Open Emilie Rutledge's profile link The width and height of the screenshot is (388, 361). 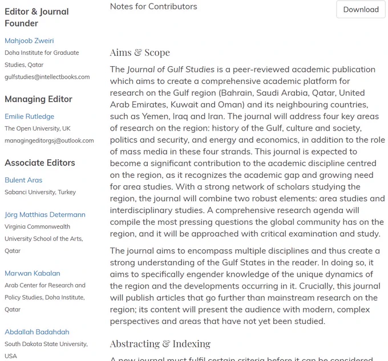pyautogui.click(x=30, y=116)
